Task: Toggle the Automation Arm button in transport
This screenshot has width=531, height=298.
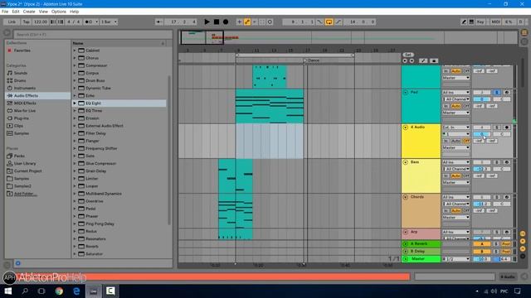Action: tap(247, 22)
